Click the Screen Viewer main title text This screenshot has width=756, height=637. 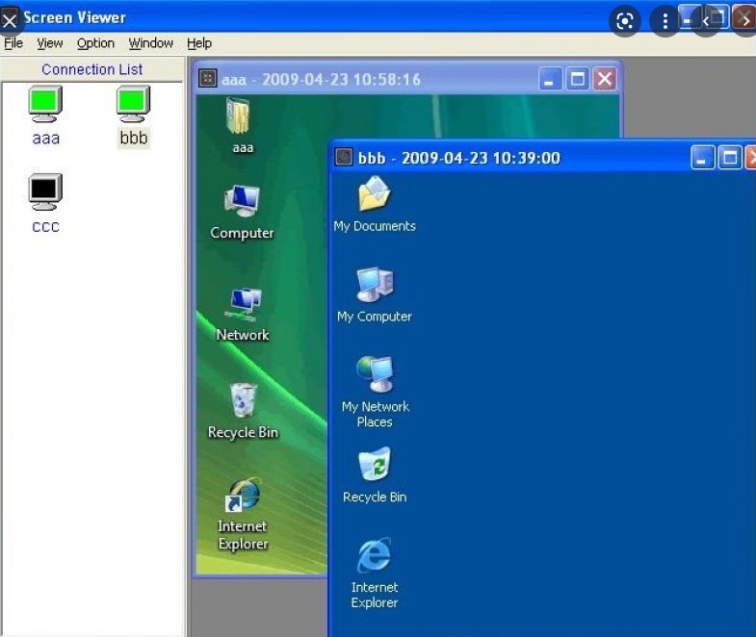tap(75, 18)
